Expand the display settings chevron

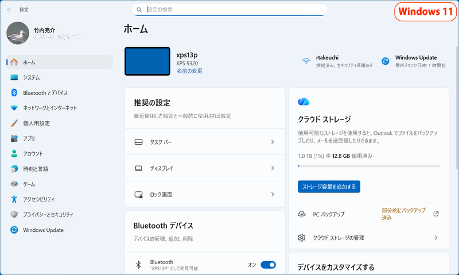pyautogui.click(x=273, y=168)
